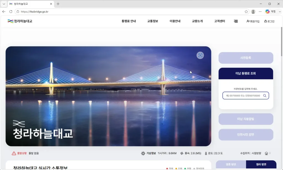Open browser settings and more menu

click(x=260, y=12)
